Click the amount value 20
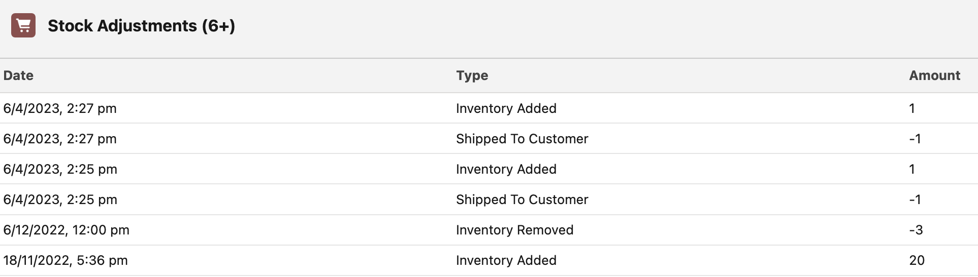Image resolution: width=978 pixels, height=277 pixels. 917,260
